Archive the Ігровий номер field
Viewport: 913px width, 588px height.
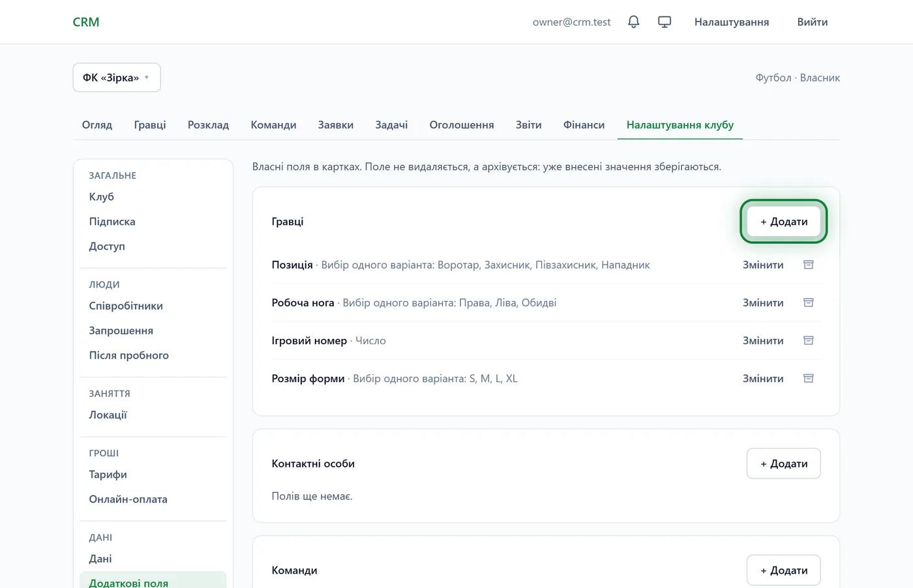tap(808, 340)
